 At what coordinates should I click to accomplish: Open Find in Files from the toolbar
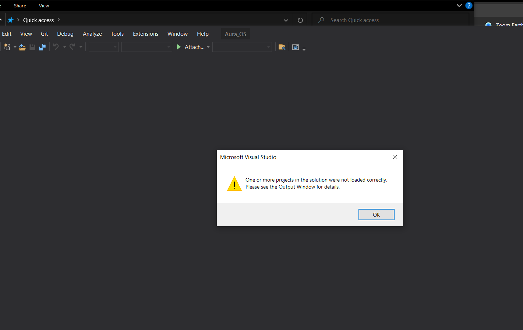[x=282, y=47]
